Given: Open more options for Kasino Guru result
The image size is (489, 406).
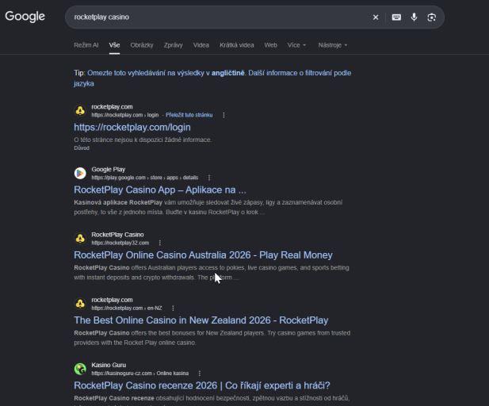Looking at the screenshot, I should tap(199, 373).
